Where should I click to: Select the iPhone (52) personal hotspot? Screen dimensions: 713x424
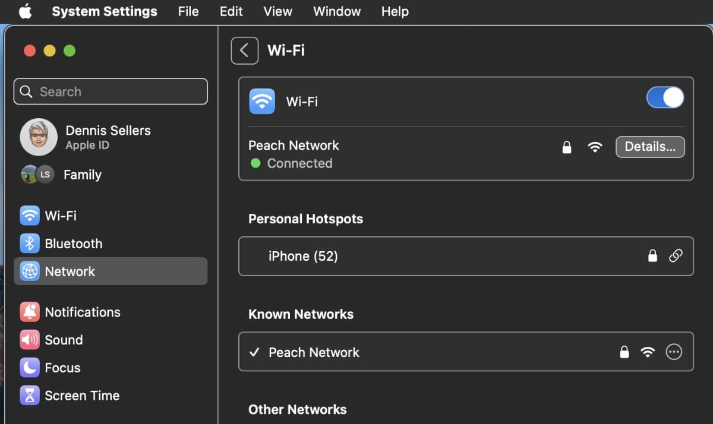click(303, 256)
